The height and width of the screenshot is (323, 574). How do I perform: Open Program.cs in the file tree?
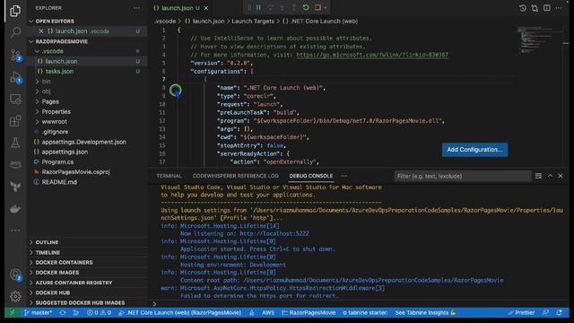tap(57, 161)
